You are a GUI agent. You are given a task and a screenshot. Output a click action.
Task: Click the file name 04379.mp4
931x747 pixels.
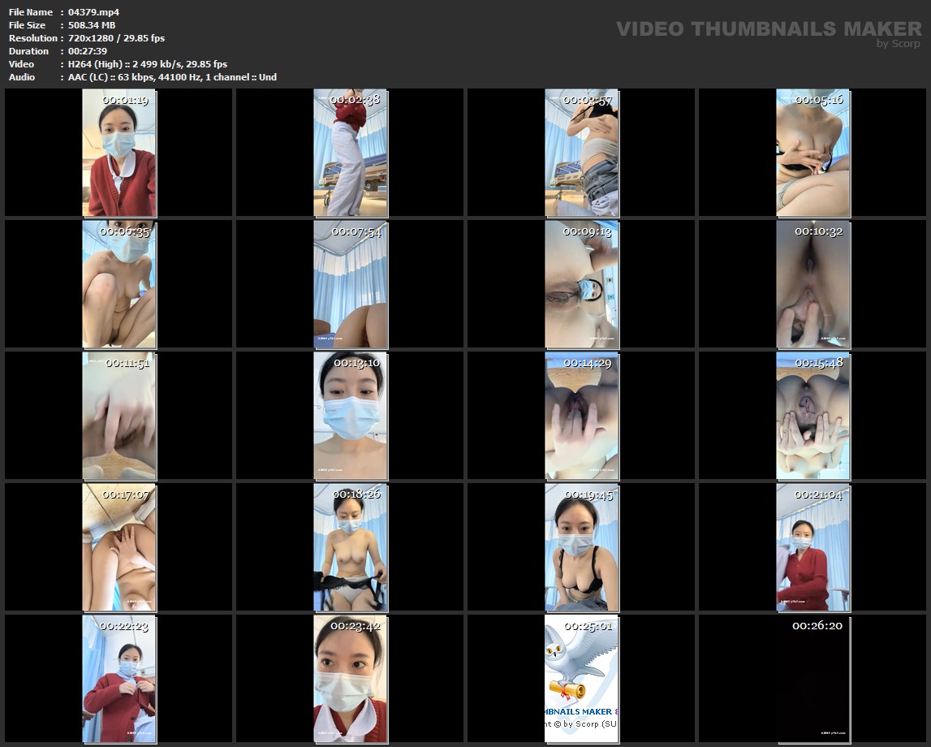click(x=94, y=12)
